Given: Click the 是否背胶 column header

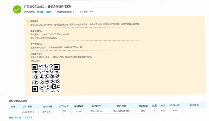Looking at the screenshot, I should (x=121, y=106).
